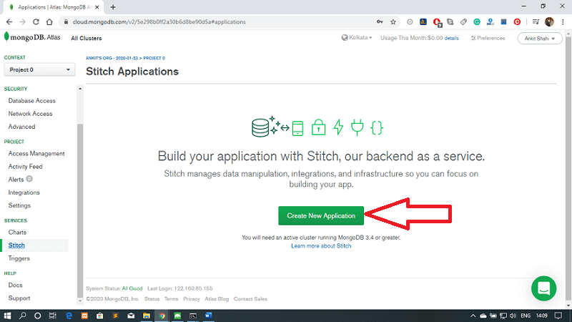The height and width of the screenshot is (322, 572).
Task: Click the All Clusters link
Action: tap(87, 39)
